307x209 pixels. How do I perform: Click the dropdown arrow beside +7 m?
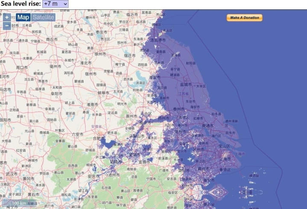pyautogui.click(x=65, y=4)
